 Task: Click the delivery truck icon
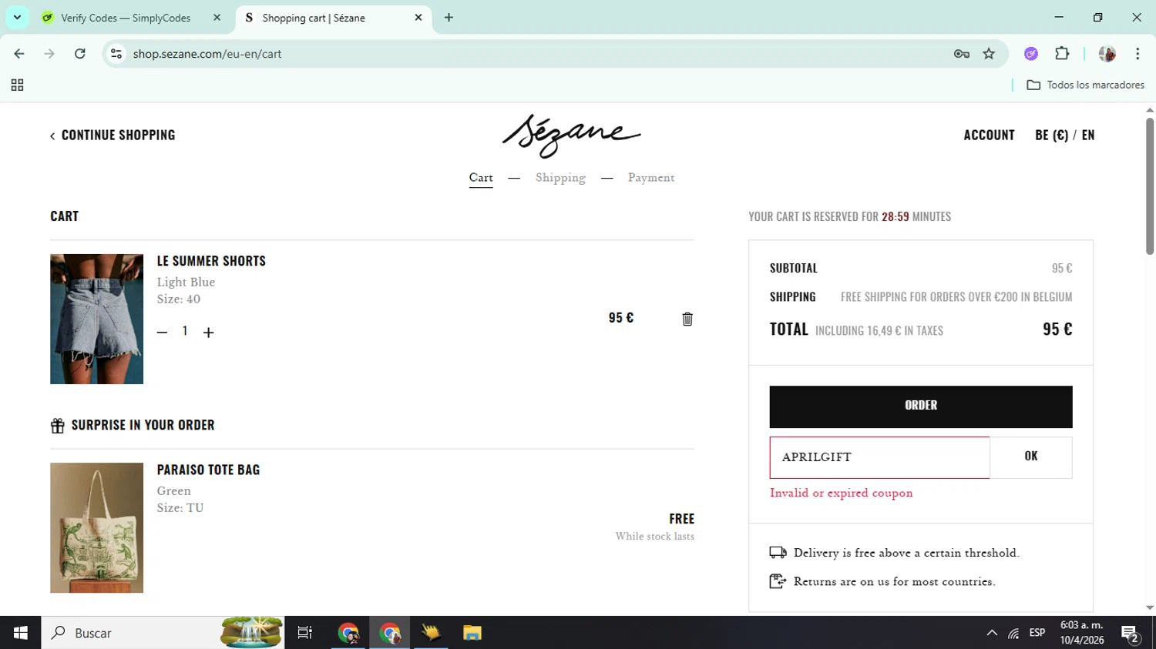778,553
